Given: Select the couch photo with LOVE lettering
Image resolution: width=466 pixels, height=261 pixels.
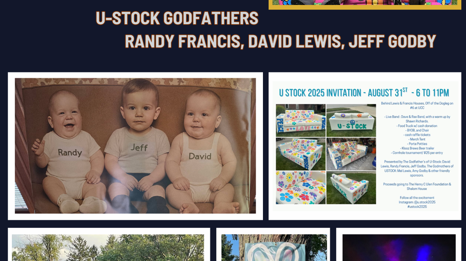Looking at the screenshot, I should (x=301, y=120).
